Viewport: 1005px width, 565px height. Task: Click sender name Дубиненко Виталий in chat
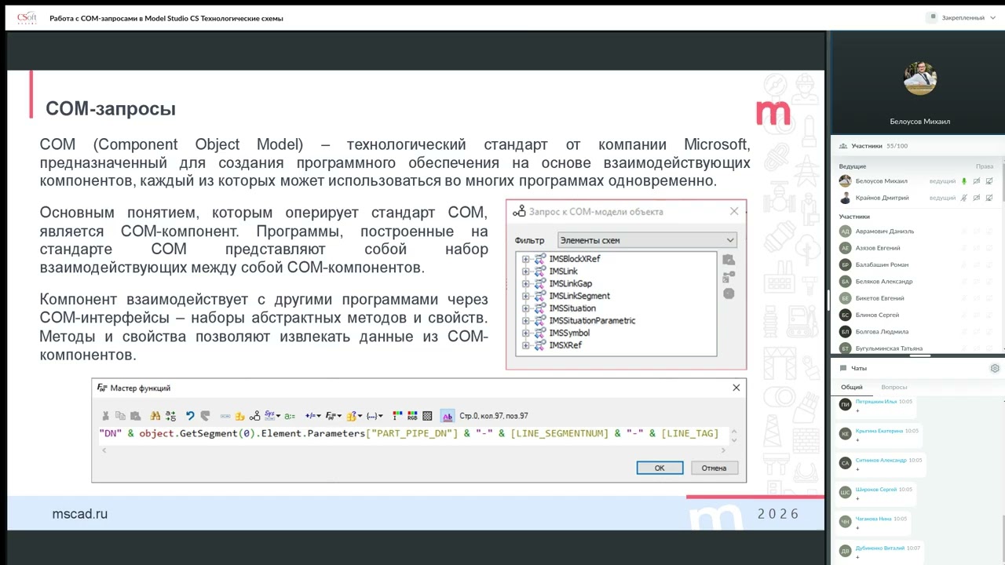[880, 548]
